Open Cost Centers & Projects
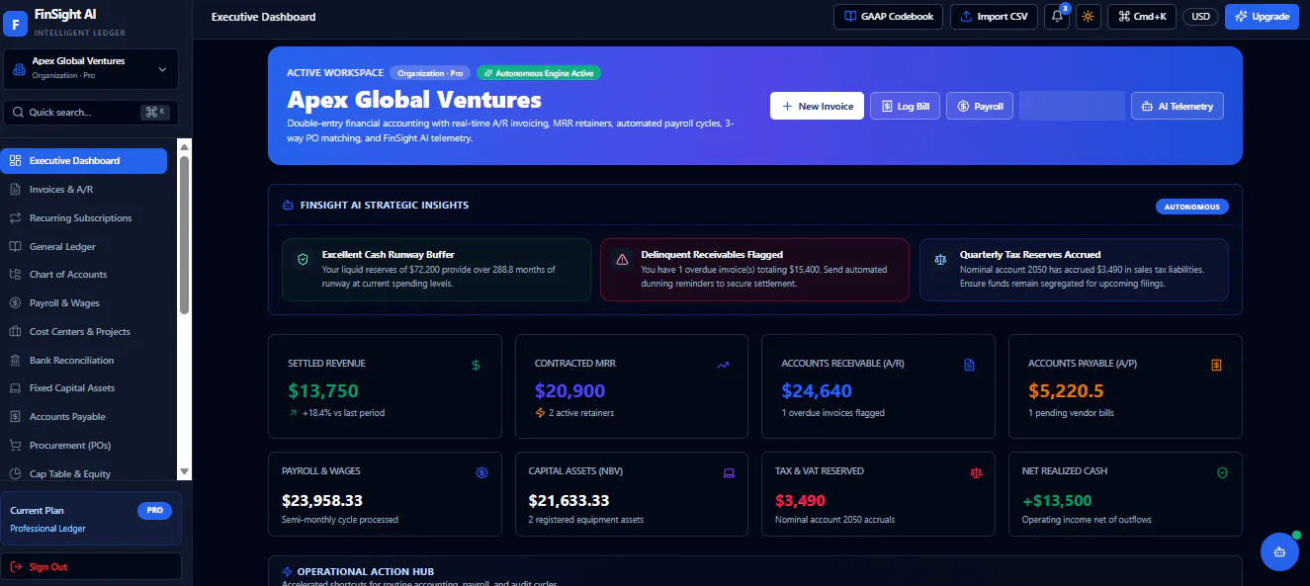Viewport: 1310px width, 586px height. [x=84, y=332]
